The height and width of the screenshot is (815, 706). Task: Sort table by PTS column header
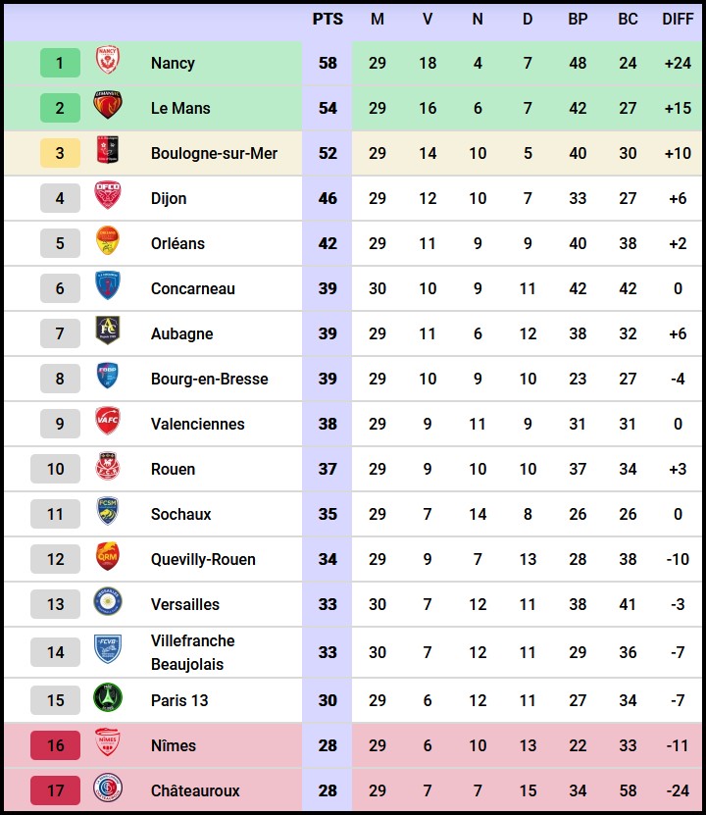click(x=328, y=20)
